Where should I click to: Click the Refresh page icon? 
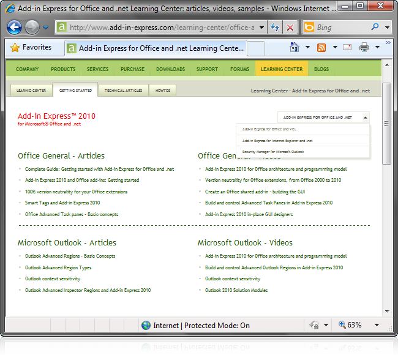pos(275,27)
